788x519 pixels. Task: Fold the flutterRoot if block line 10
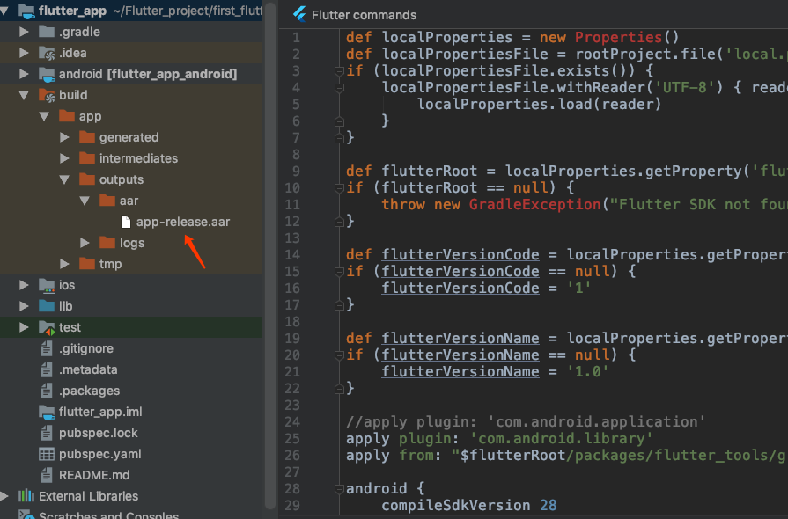(339, 188)
